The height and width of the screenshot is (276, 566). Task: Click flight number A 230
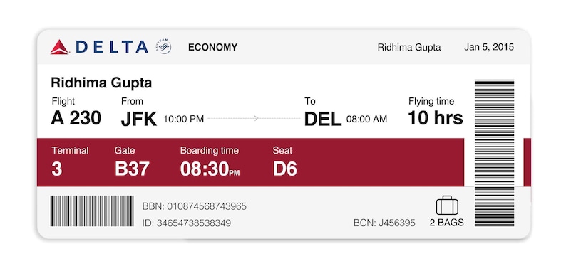tap(76, 118)
